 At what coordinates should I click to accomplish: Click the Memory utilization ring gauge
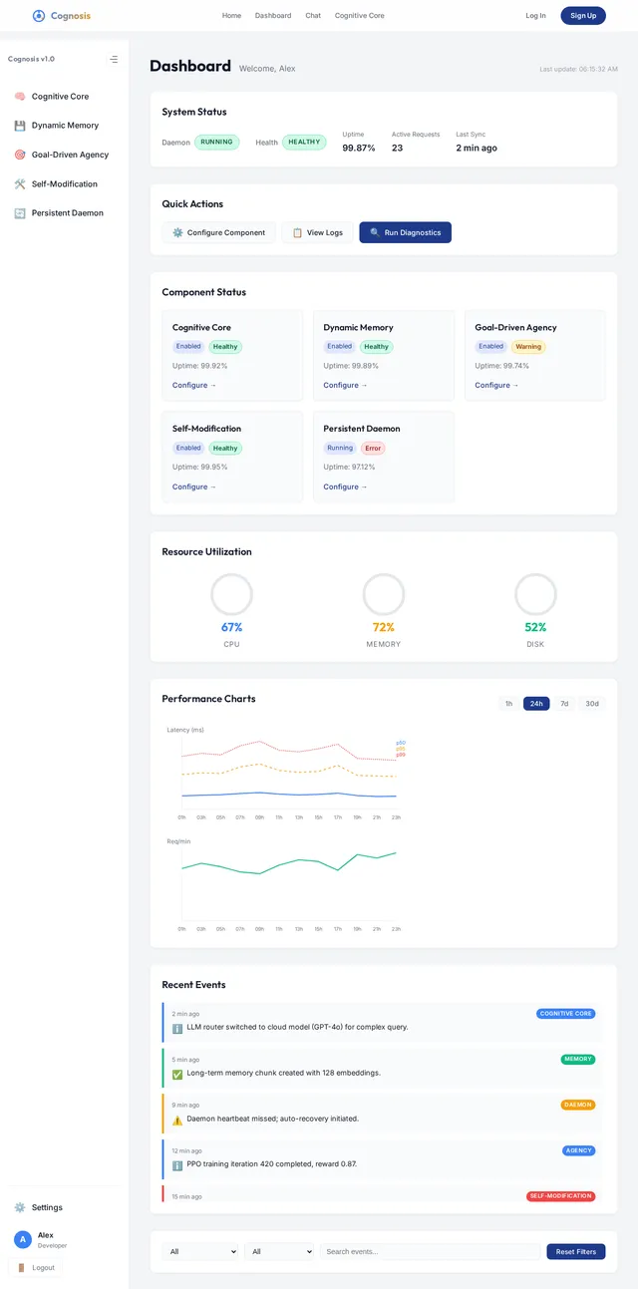(x=384, y=594)
